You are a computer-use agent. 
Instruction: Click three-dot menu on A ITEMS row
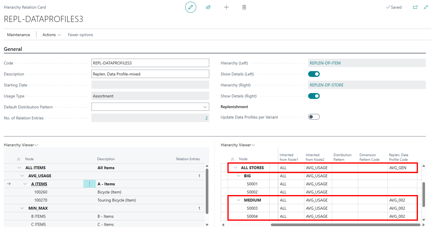tap(89, 184)
